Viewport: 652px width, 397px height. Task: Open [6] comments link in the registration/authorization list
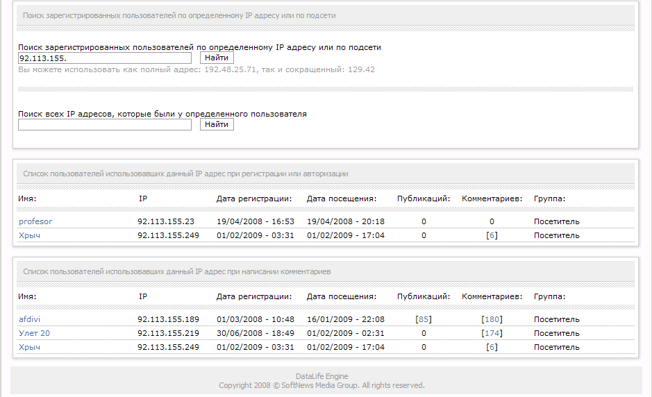(492, 235)
